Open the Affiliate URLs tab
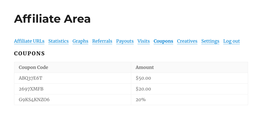262x119 pixels. coord(29,41)
